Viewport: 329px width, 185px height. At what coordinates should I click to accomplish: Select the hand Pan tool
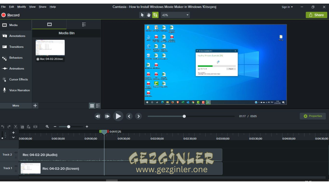point(149,15)
